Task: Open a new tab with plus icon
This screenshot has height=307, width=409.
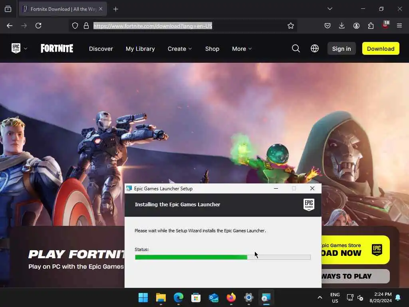Action: 116,9
